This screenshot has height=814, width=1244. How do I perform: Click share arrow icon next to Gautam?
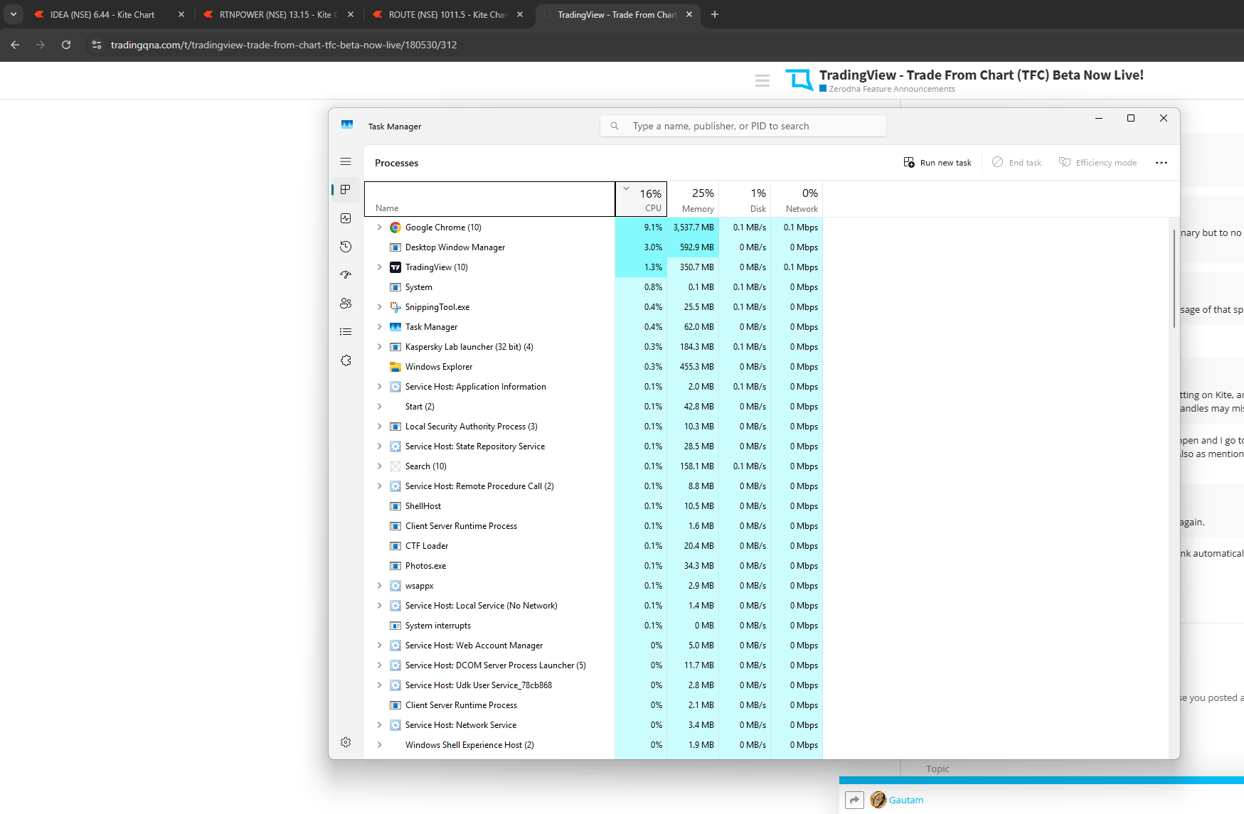(854, 800)
